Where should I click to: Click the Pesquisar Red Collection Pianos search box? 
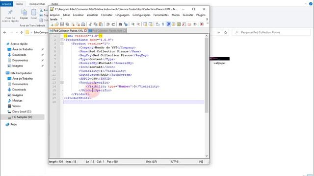coord(271,32)
